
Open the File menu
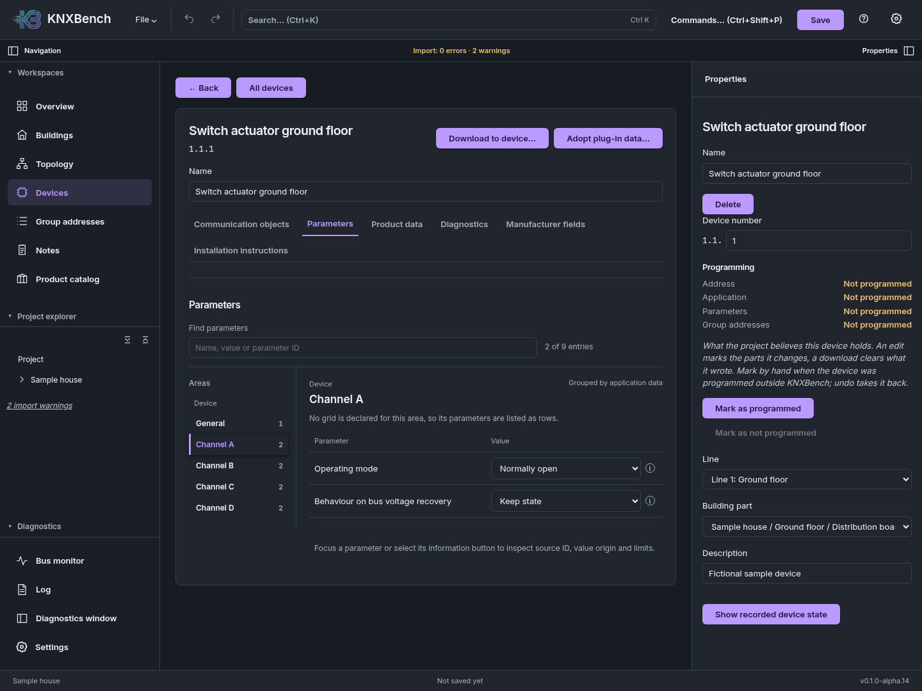click(x=146, y=20)
